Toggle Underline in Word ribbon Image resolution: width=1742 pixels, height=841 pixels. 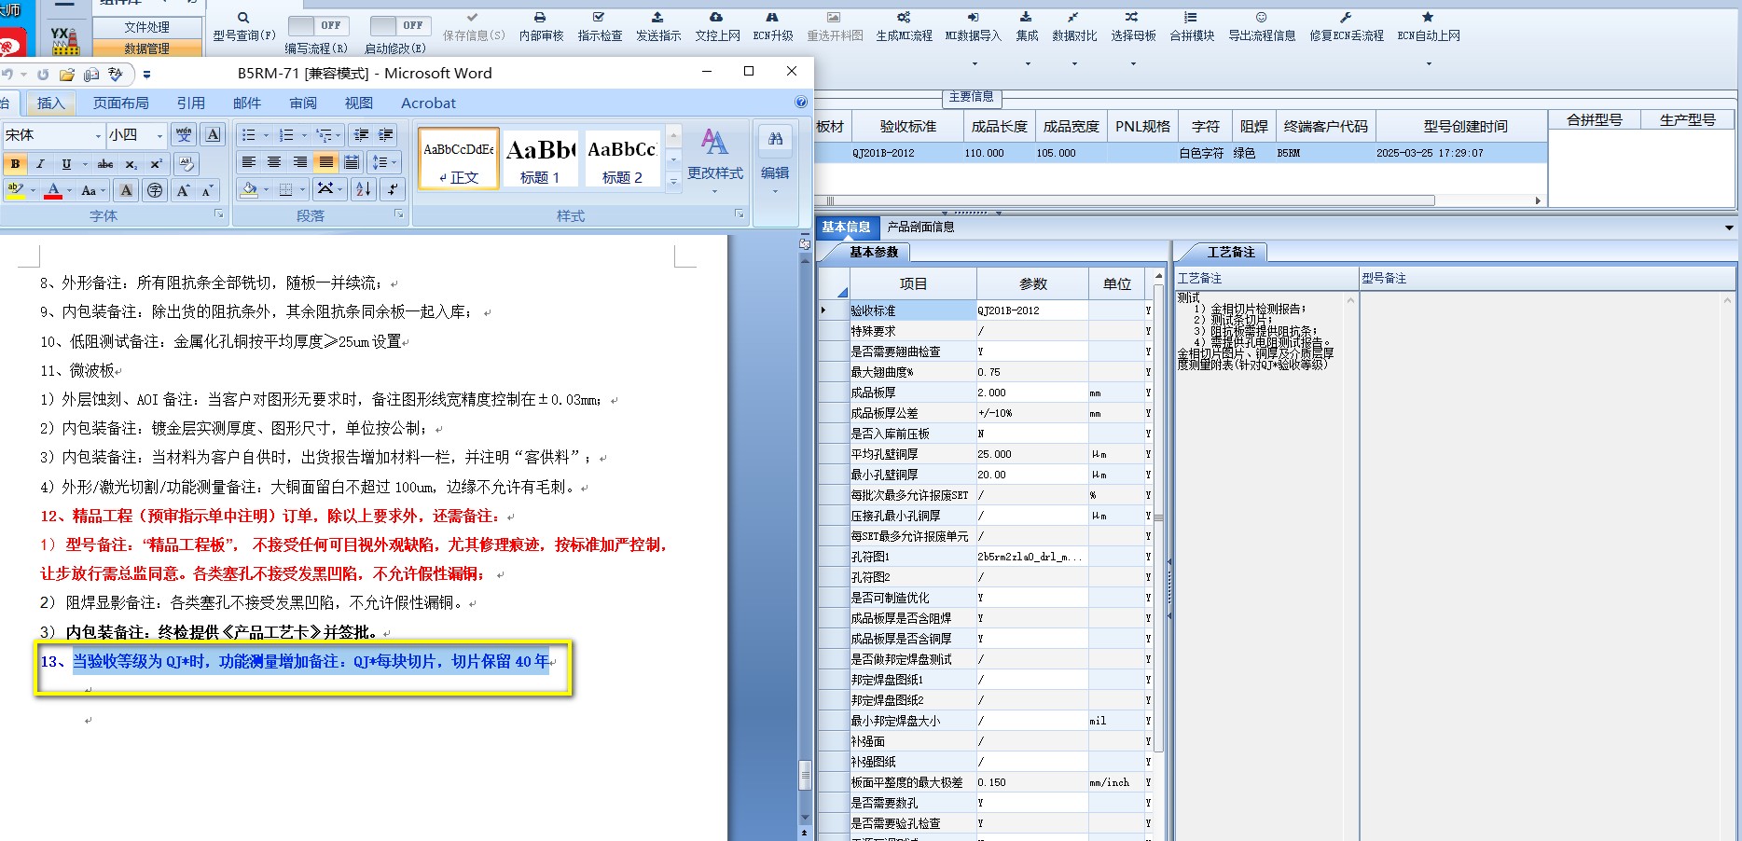pos(65,164)
